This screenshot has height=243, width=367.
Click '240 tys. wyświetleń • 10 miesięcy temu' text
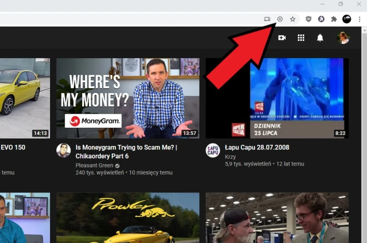pos(124,172)
